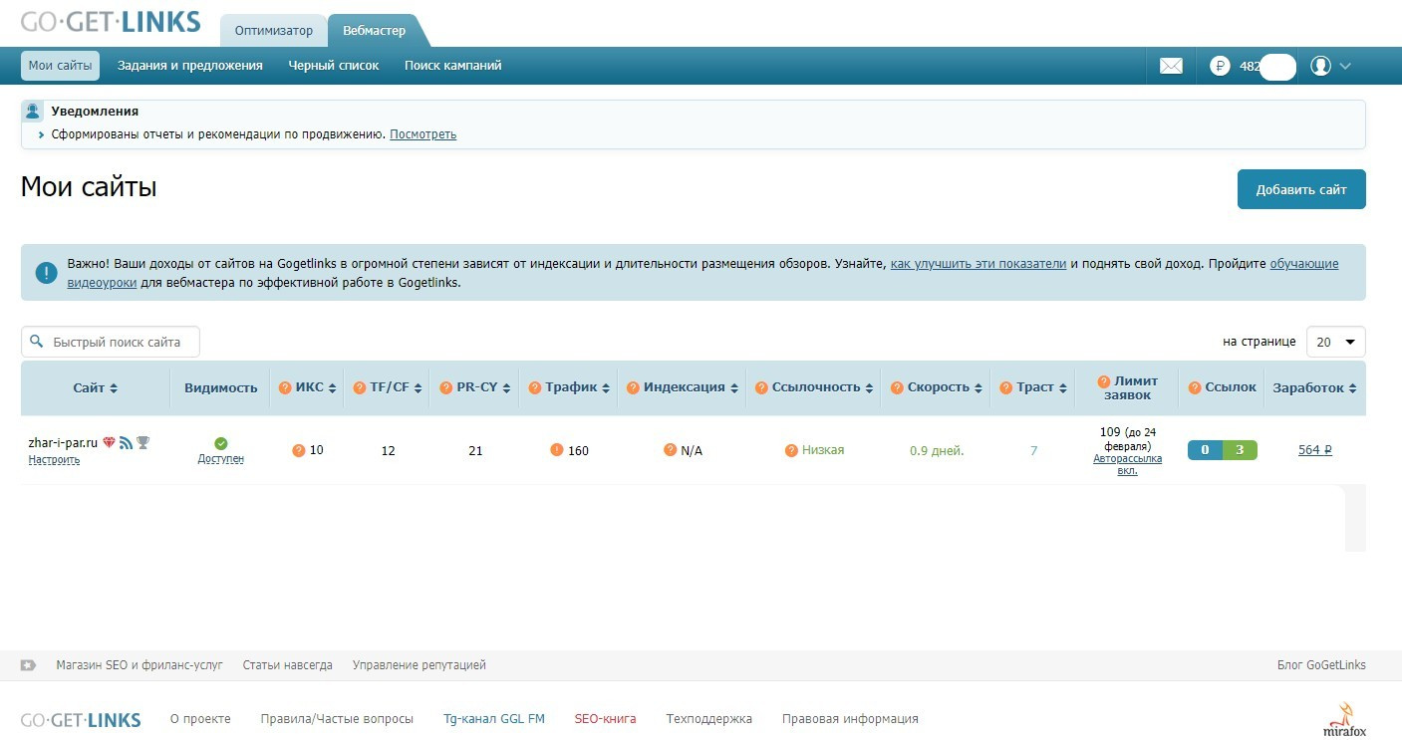
Task: Follow the Посмотреть link in notifications
Action: tap(423, 134)
